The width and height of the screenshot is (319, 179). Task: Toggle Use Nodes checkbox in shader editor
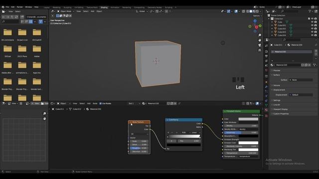coord(101,103)
